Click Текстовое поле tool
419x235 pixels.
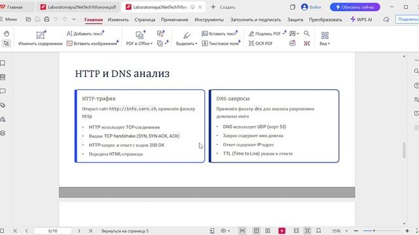click(221, 43)
